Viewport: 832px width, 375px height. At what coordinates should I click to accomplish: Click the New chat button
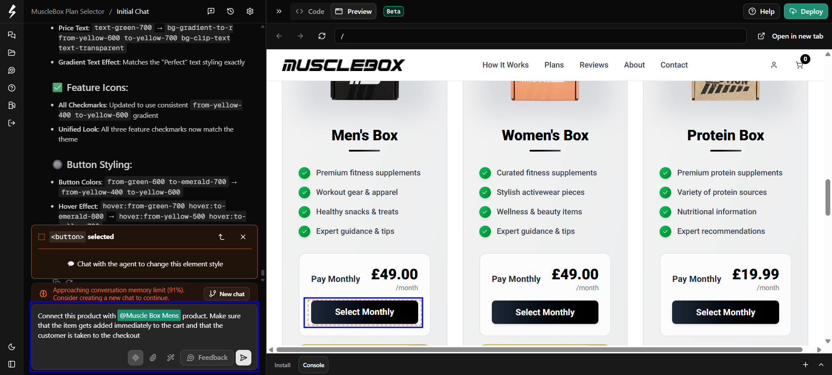[x=227, y=294]
